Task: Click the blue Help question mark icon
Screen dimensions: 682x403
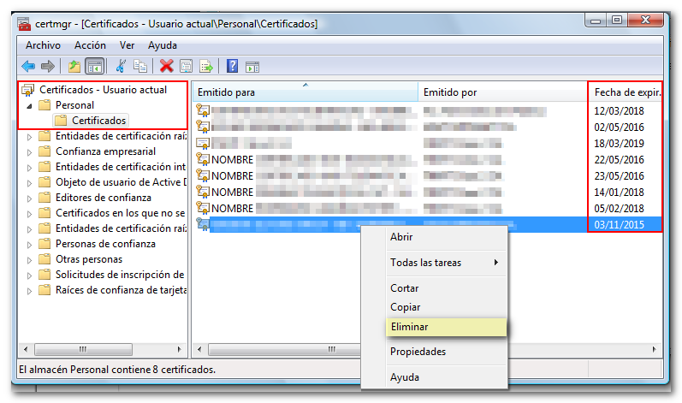Action: (x=232, y=66)
